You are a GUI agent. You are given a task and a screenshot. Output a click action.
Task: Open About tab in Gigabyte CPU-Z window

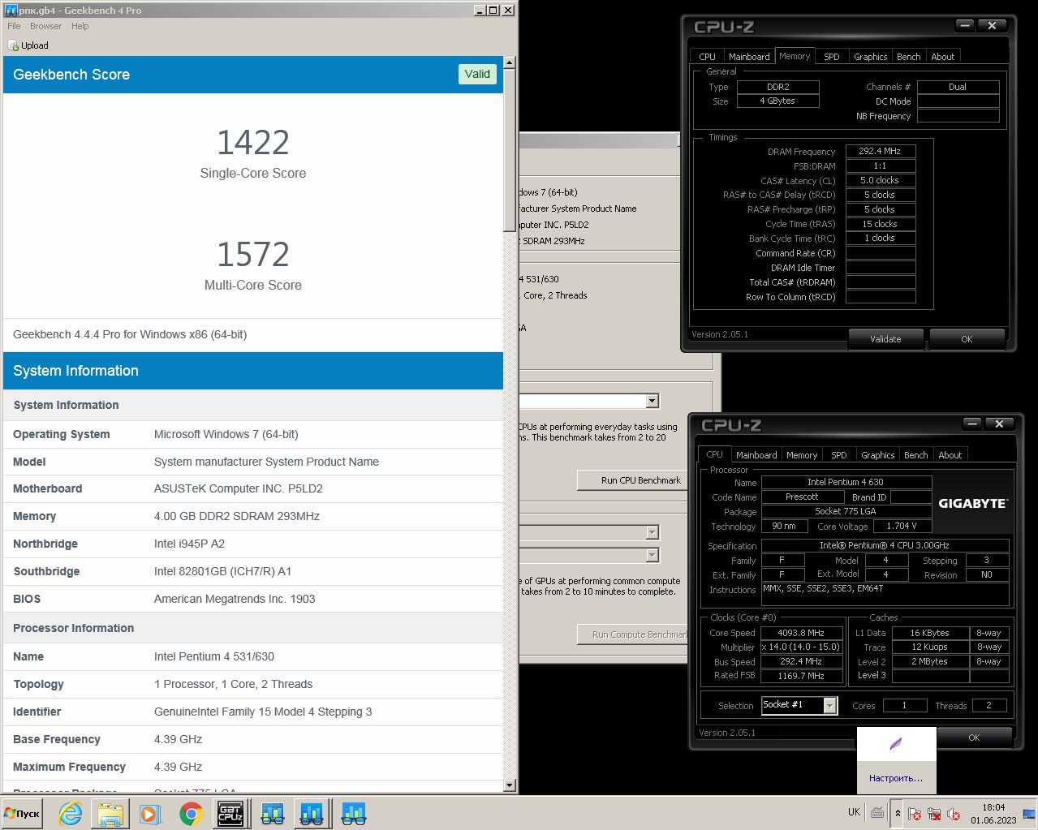[950, 455]
